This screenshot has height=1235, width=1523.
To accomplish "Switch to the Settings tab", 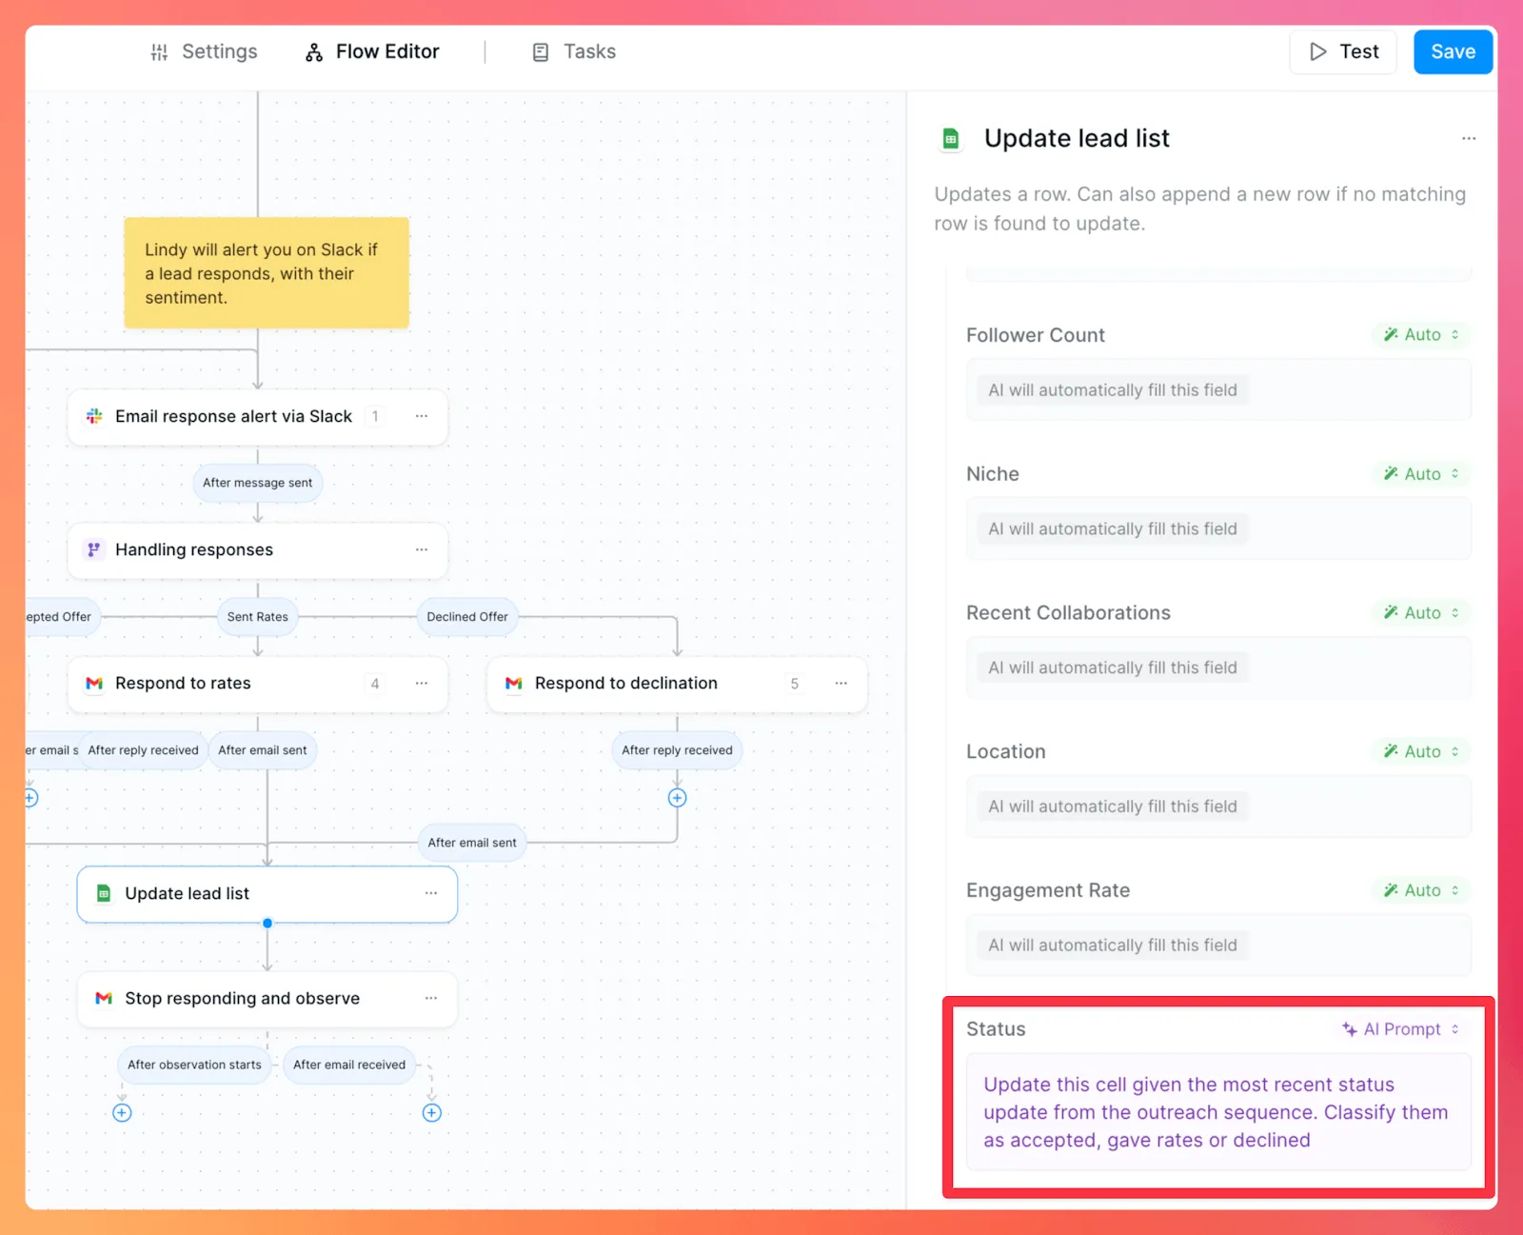I will (204, 51).
